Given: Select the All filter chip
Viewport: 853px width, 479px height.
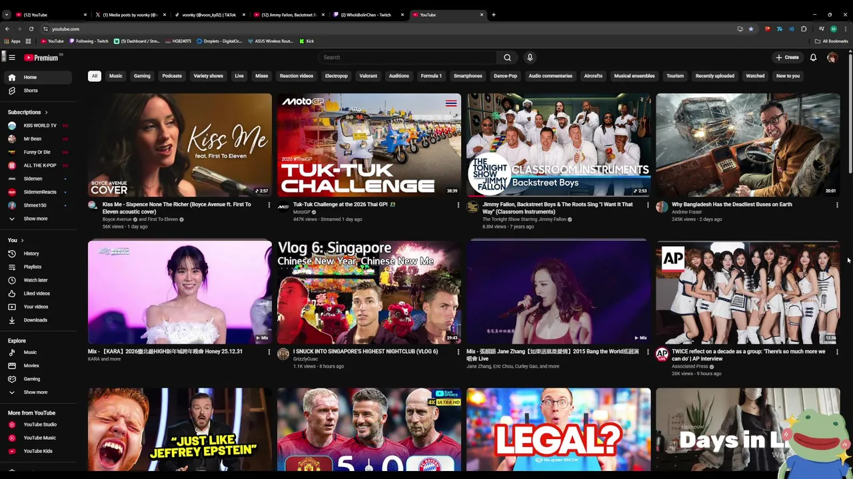Looking at the screenshot, I should coord(95,76).
